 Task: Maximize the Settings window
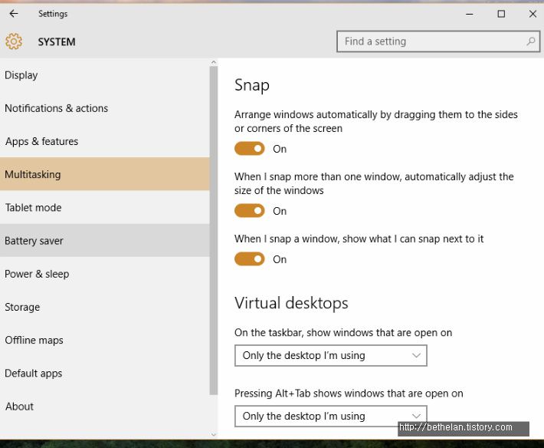pos(501,15)
